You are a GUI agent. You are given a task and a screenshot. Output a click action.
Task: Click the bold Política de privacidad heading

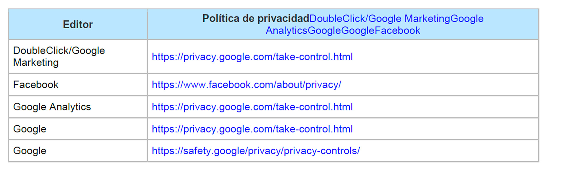click(x=255, y=19)
